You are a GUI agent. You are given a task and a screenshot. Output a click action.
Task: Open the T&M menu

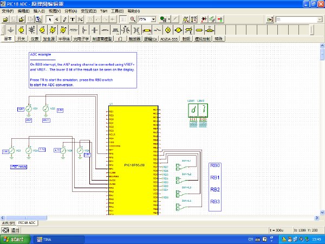(x=103, y=11)
